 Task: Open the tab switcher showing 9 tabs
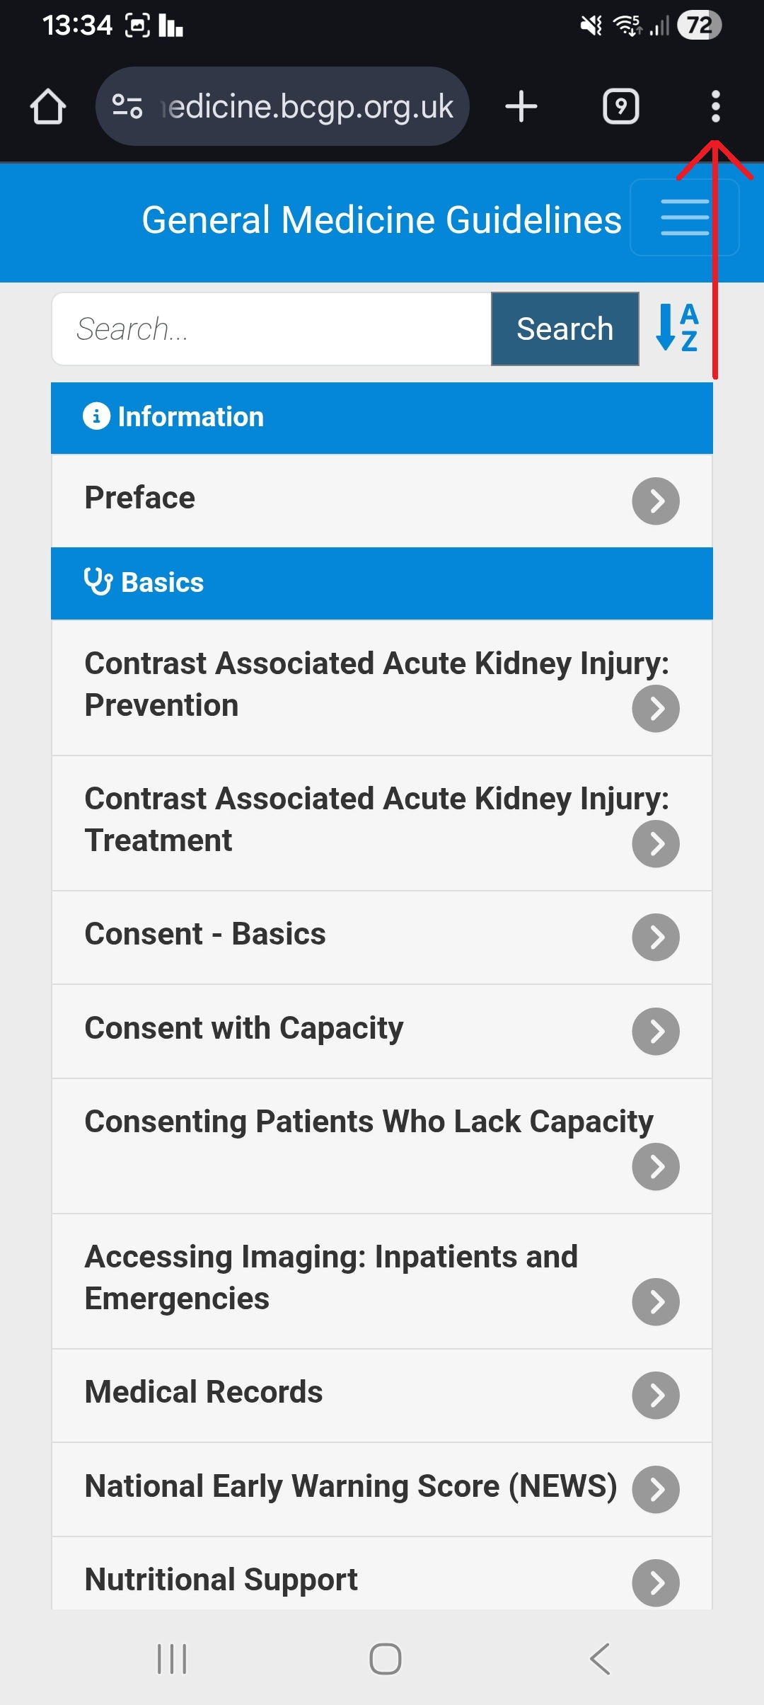621,106
